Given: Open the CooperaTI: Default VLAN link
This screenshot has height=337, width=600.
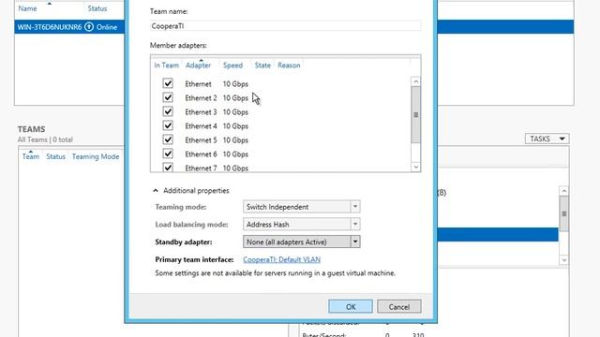Looking at the screenshot, I should pos(281,259).
